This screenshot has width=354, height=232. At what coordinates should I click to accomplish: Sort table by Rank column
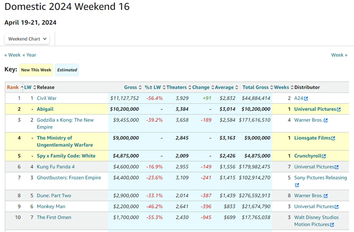pyautogui.click(x=15, y=87)
